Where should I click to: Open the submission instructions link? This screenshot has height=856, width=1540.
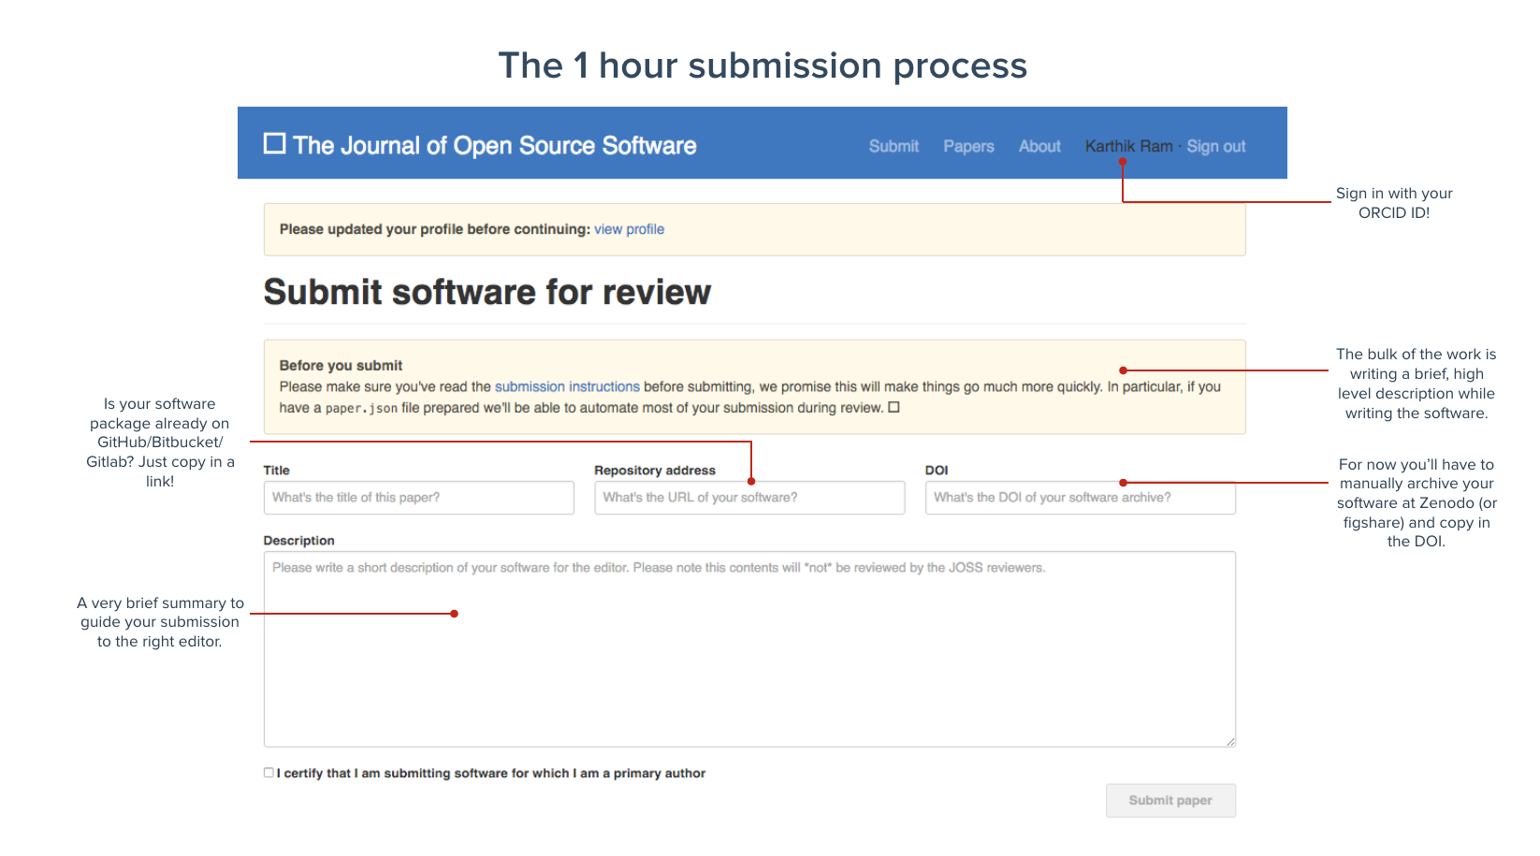(566, 386)
